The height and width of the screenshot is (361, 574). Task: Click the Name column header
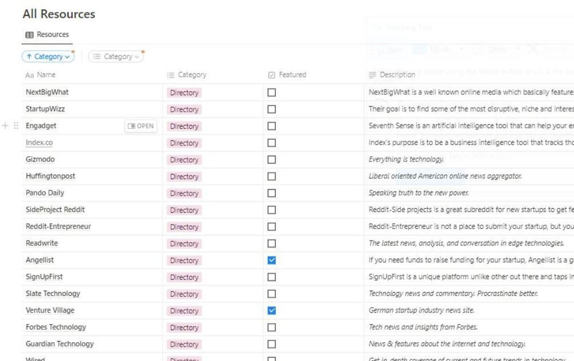pyautogui.click(x=41, y=75)
